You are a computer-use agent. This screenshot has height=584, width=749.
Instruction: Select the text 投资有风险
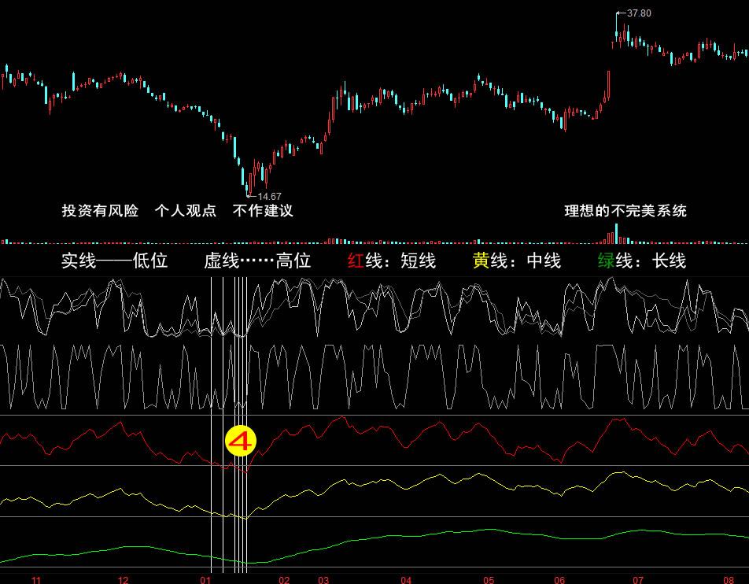(101, 210)
